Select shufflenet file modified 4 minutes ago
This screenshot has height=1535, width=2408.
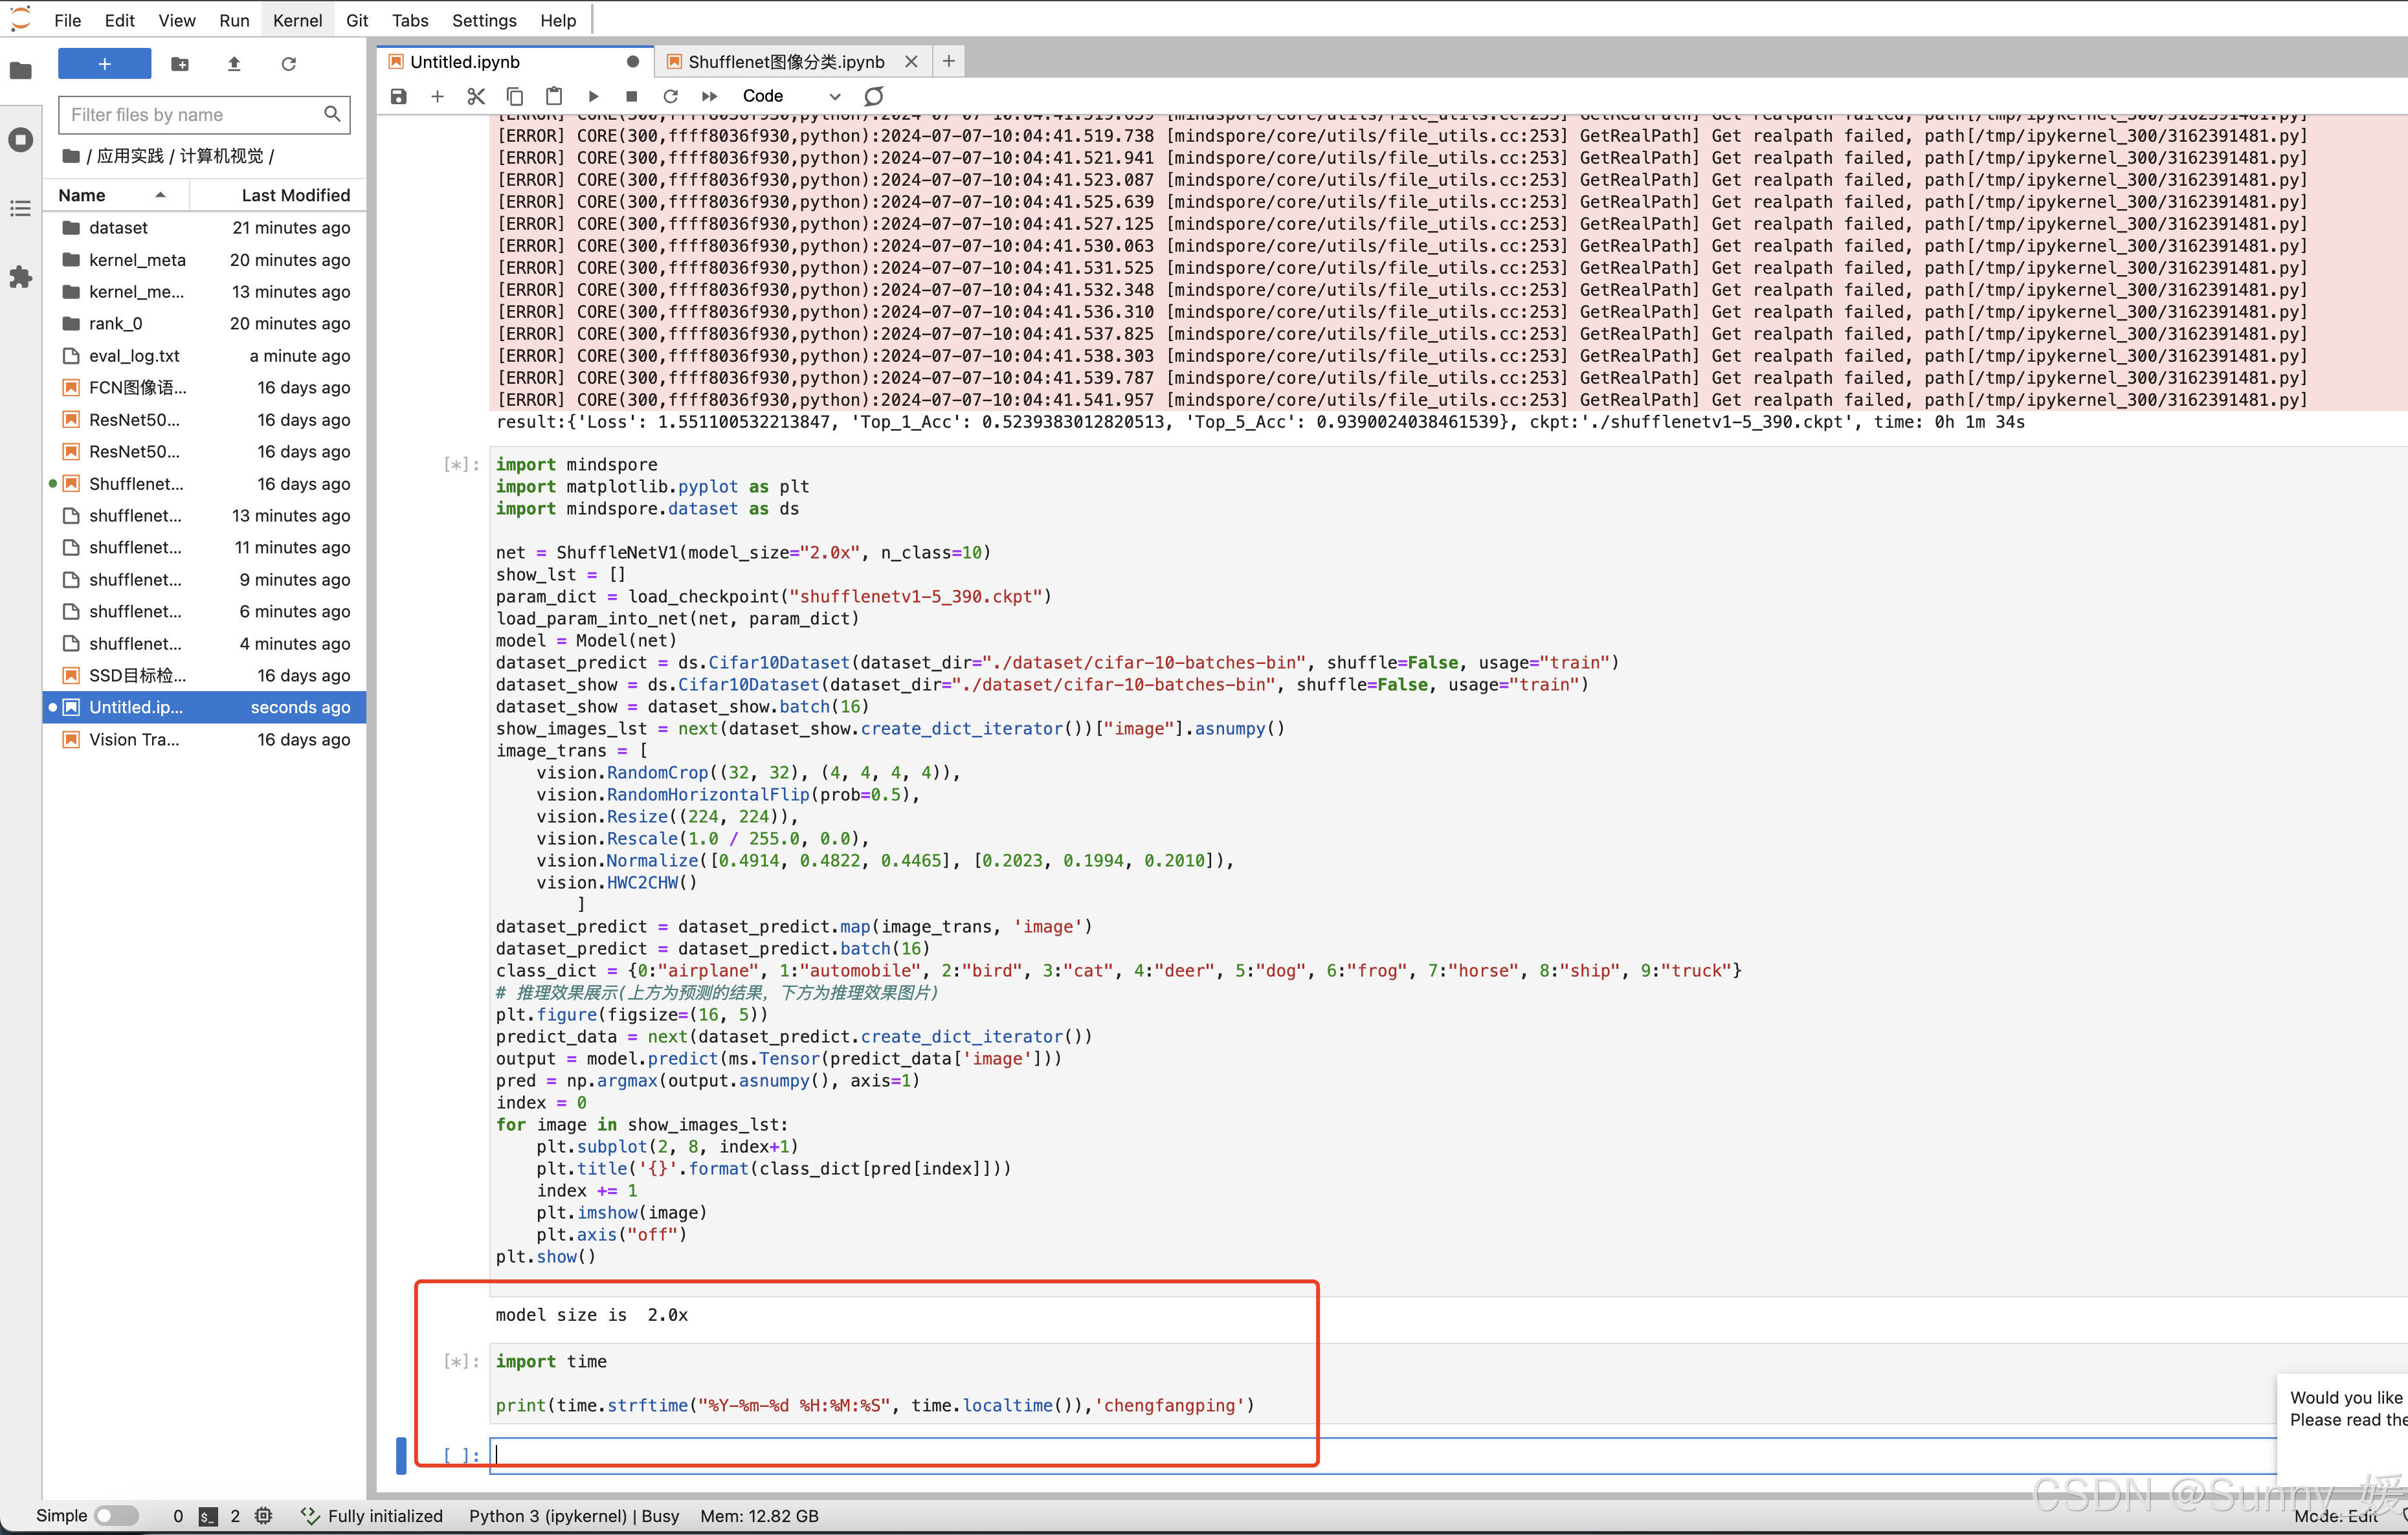(205, 644)
